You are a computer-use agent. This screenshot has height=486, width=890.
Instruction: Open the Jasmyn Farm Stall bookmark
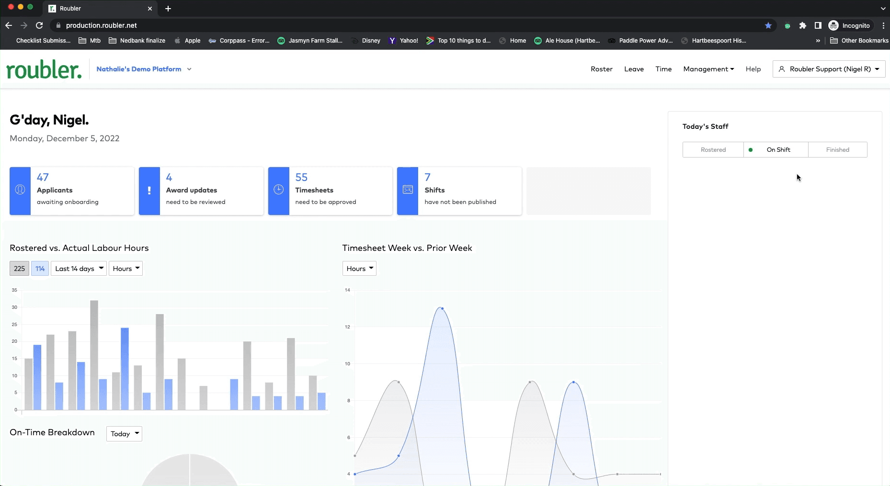pos(310,41)
